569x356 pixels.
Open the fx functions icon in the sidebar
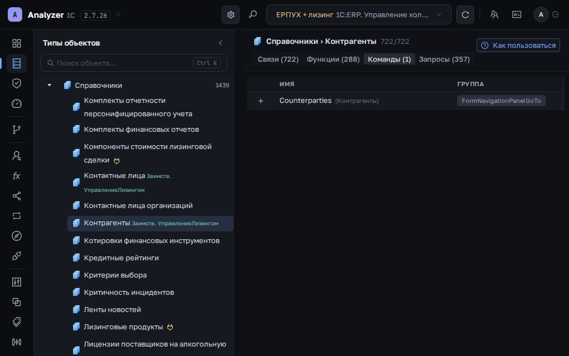17,176
